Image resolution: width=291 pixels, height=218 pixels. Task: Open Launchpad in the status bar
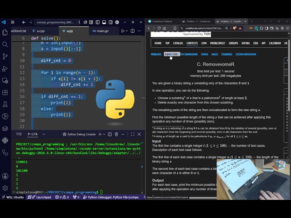tap(40, 197)
